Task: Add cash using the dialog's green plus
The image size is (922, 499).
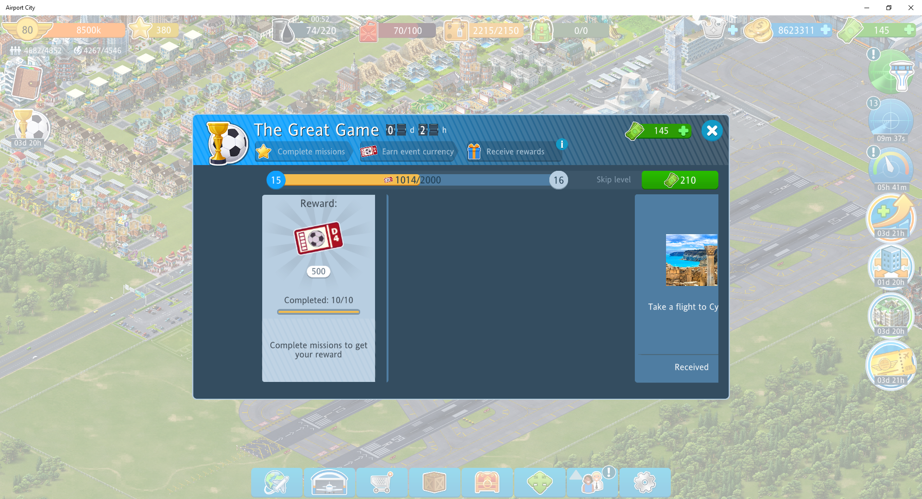Action: pos(683,131)
